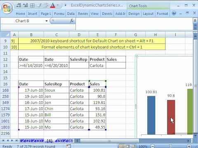Click the 100.81 data label in chart
The image size is (198, 148).
point(151,92)
